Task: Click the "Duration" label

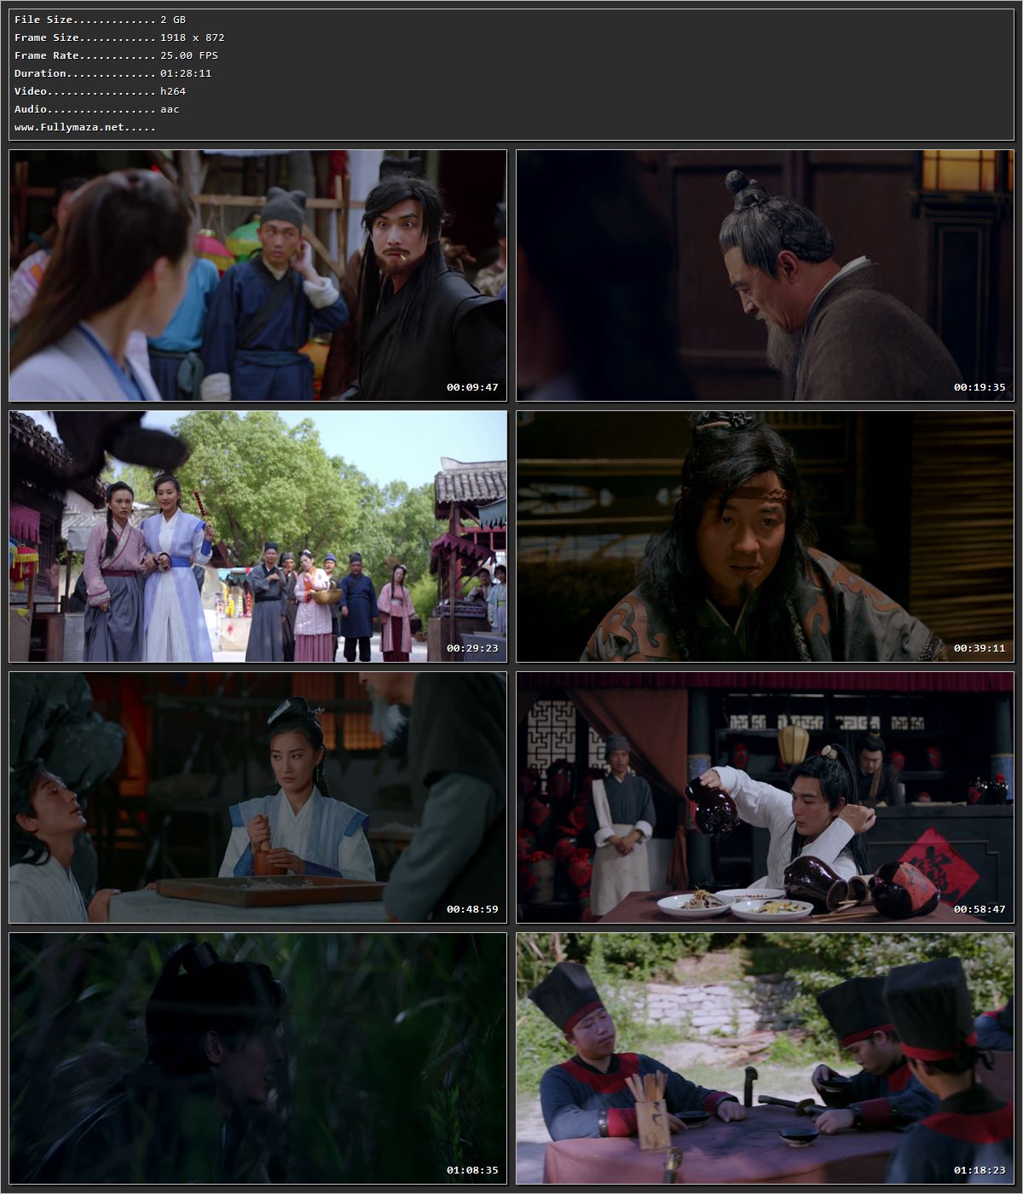Action: pyautogui.click(x=40, y=73)
